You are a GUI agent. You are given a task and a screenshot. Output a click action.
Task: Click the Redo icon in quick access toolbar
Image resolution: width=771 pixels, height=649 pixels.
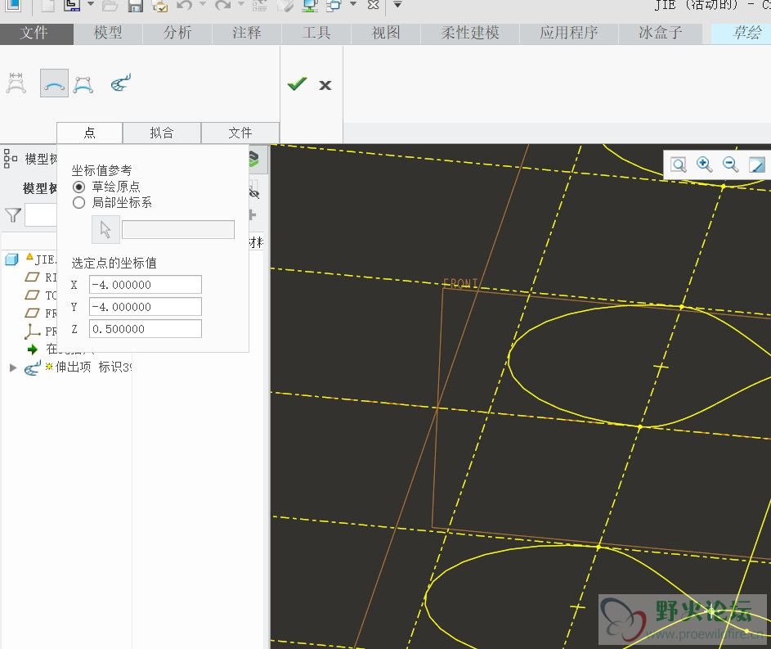click(x=222, y=6)
